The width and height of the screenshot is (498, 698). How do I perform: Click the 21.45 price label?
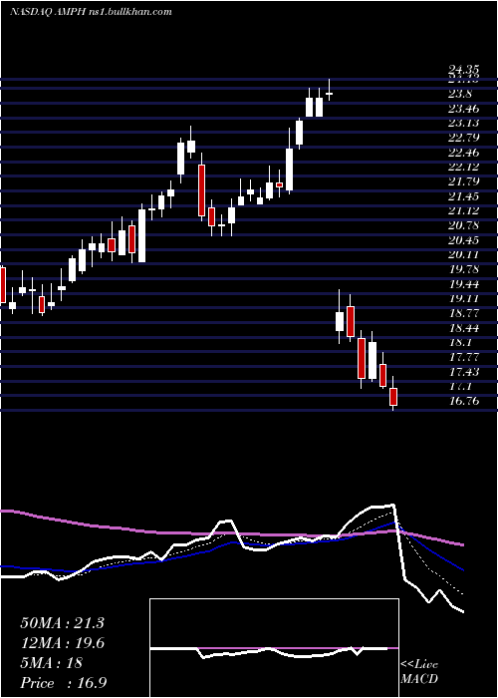click(x=463, y=196)
